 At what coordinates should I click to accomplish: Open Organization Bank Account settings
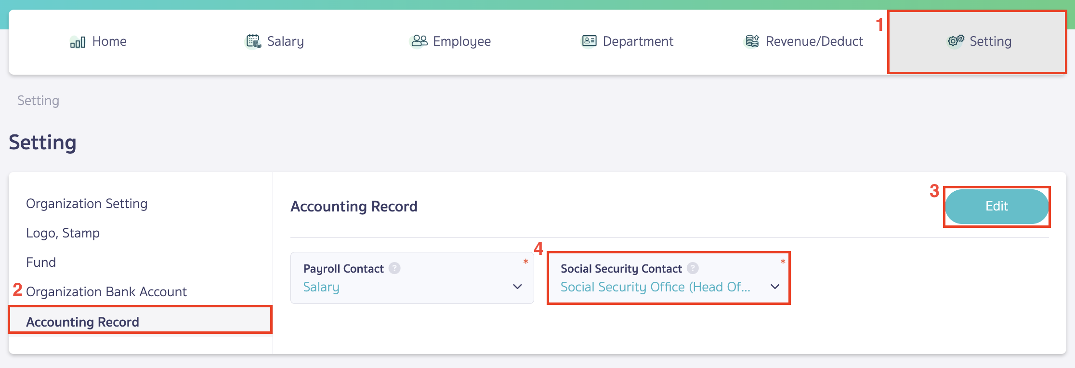(x=106, y=291)
